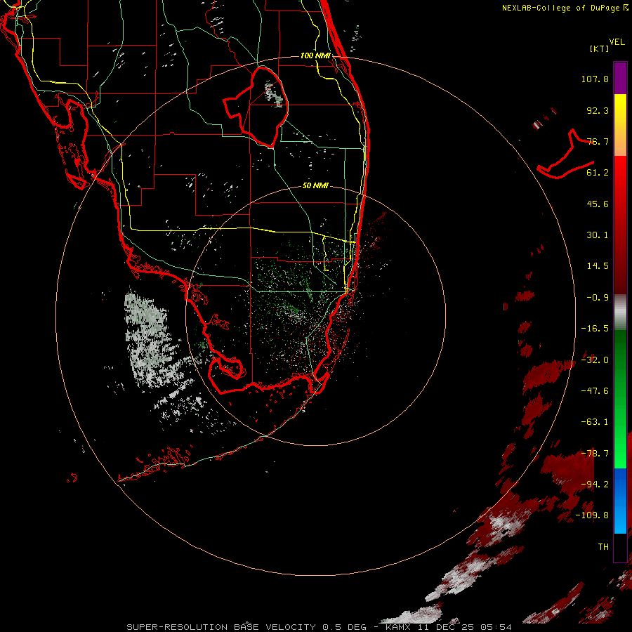Click the [KT] units label

coord(599,48)
